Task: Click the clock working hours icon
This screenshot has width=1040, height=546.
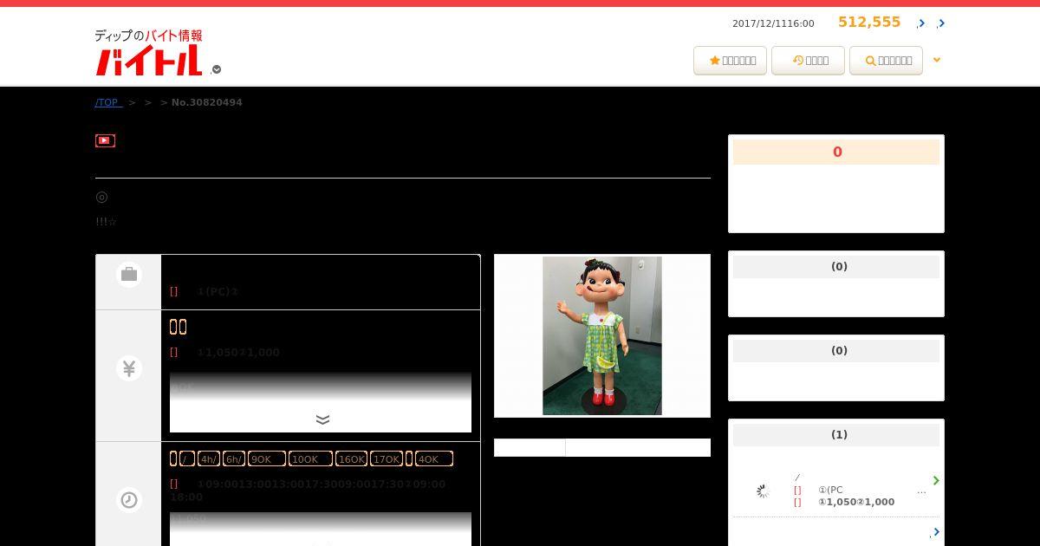Action: [x=129, y=500]
